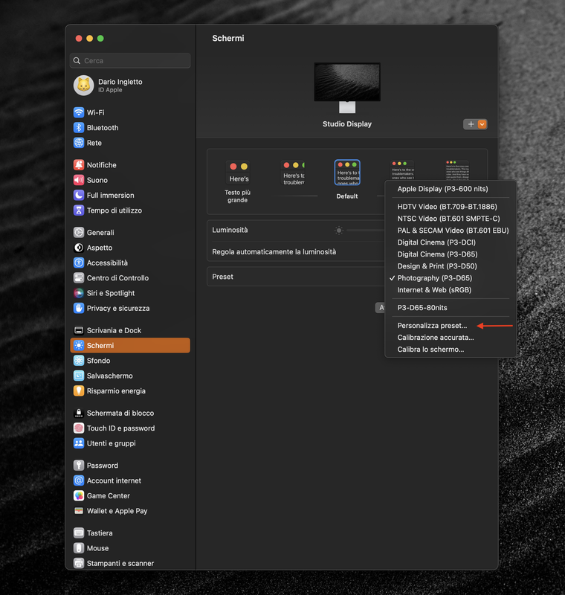Expand the orange chevron next to plus
Screen dimensions: 565x595
click(482, 124)
